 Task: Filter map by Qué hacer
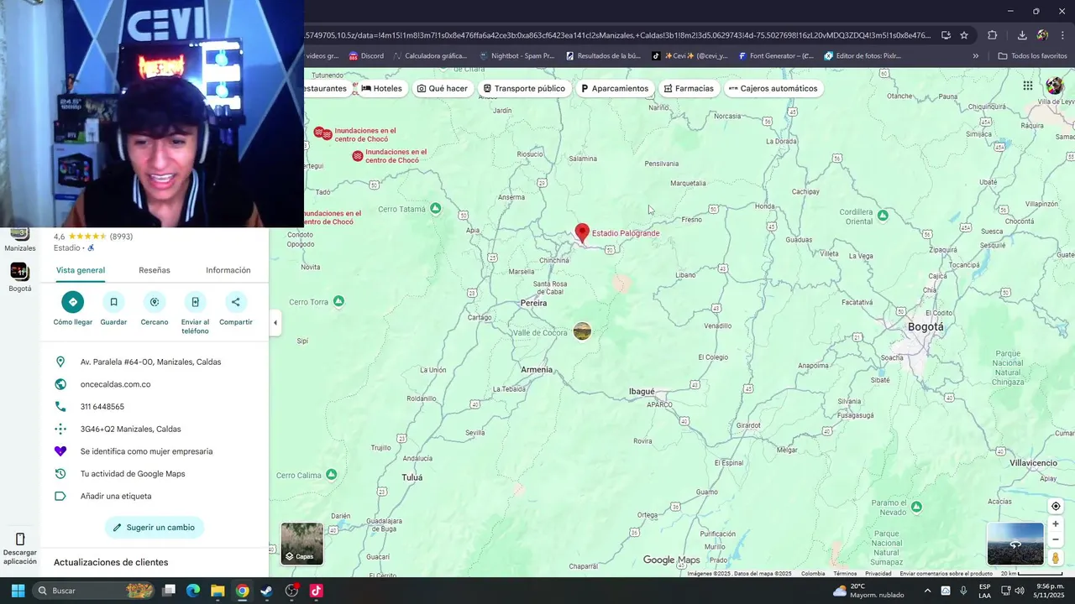(x=443, y=88)
